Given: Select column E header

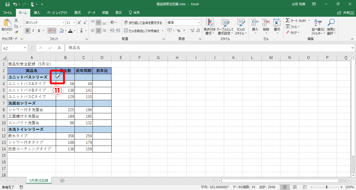Looking at the screenshot, I should (121, 58).
